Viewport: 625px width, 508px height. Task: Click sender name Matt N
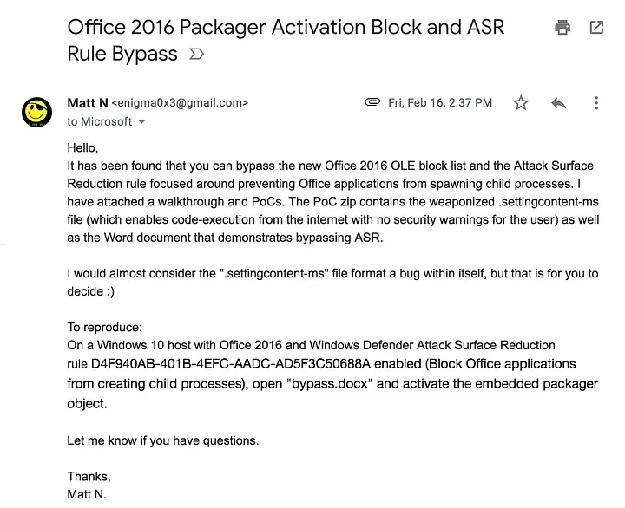click(88, 103)
